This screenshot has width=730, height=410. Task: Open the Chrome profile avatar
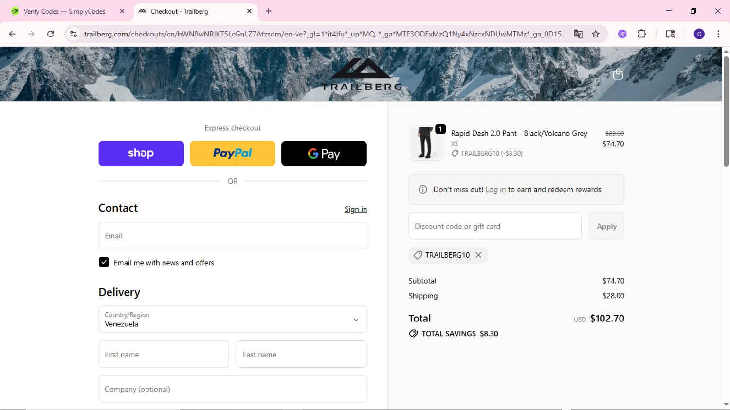tap(699, 34)
